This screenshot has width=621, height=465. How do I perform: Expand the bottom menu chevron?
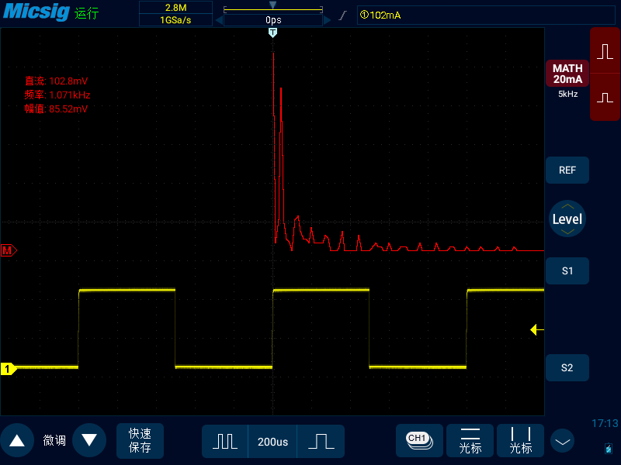tap(562, 441)
